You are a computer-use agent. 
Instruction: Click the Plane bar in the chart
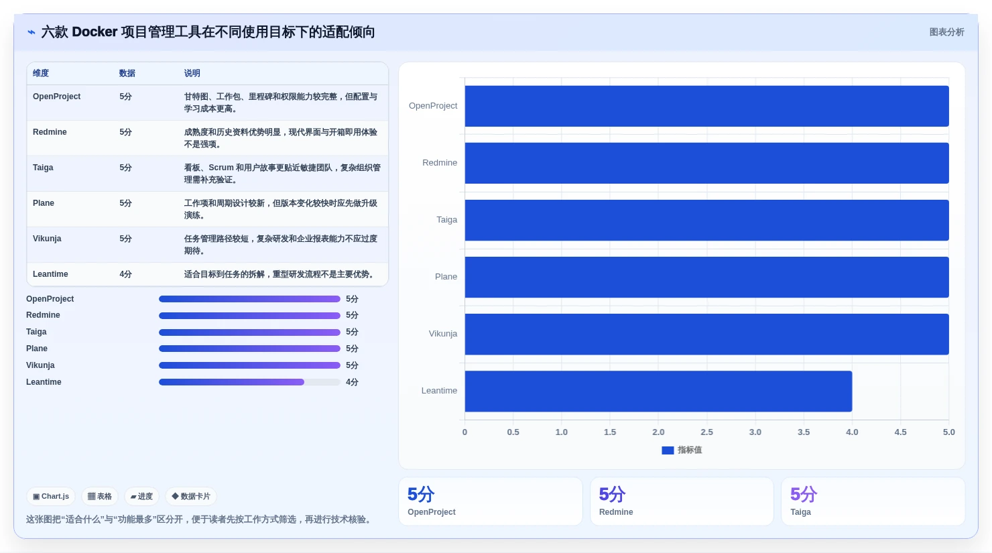click(706, 277)
